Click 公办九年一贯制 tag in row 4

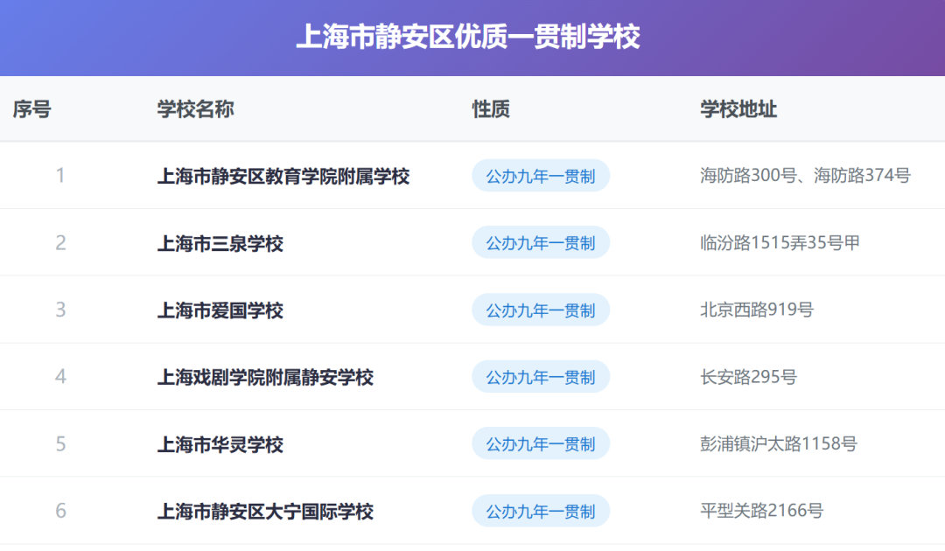click(541, 377)
